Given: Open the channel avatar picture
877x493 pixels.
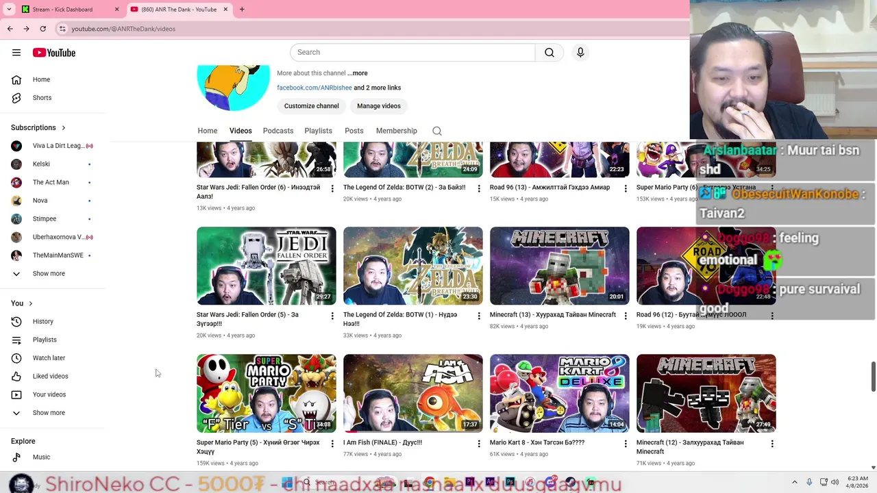Looking at the screenshot, I should point(233,88).
